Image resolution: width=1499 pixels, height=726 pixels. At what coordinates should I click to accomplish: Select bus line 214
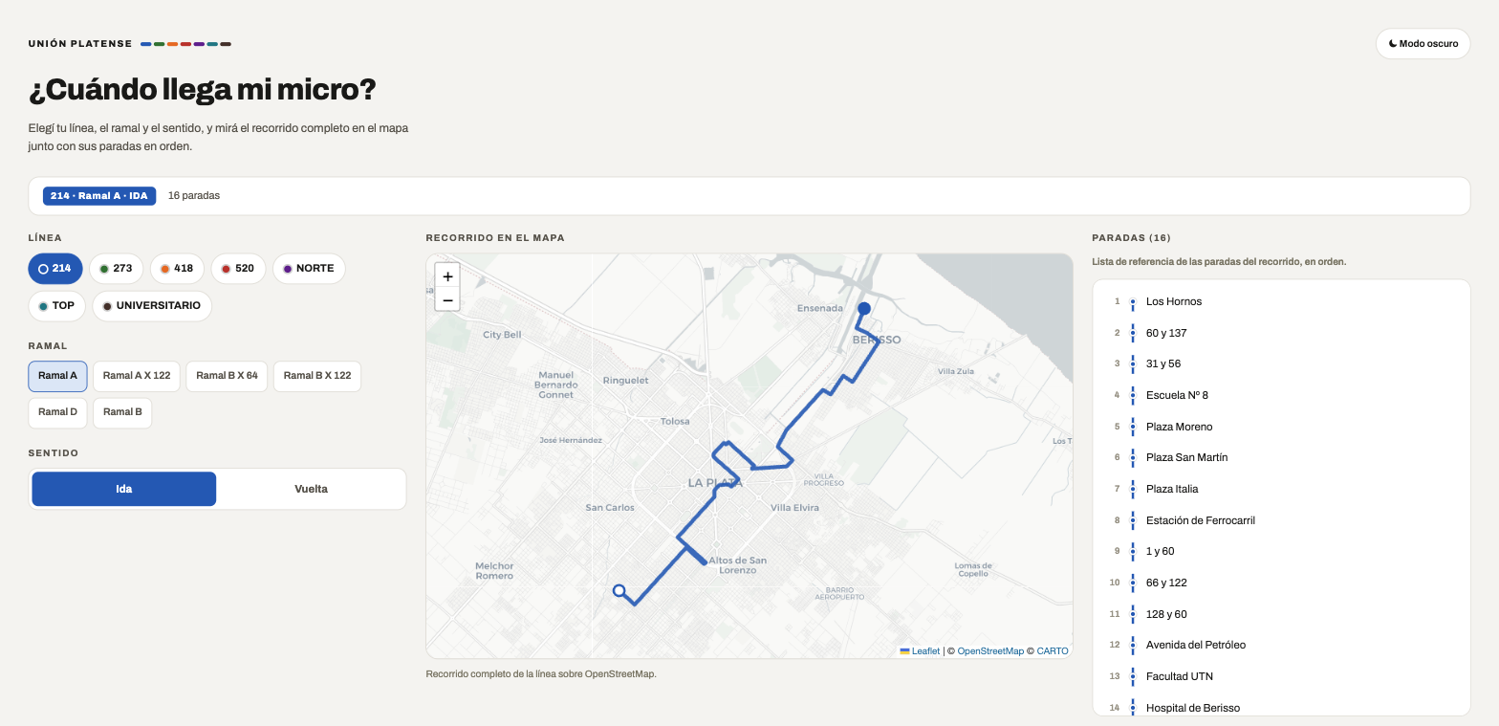55,269
